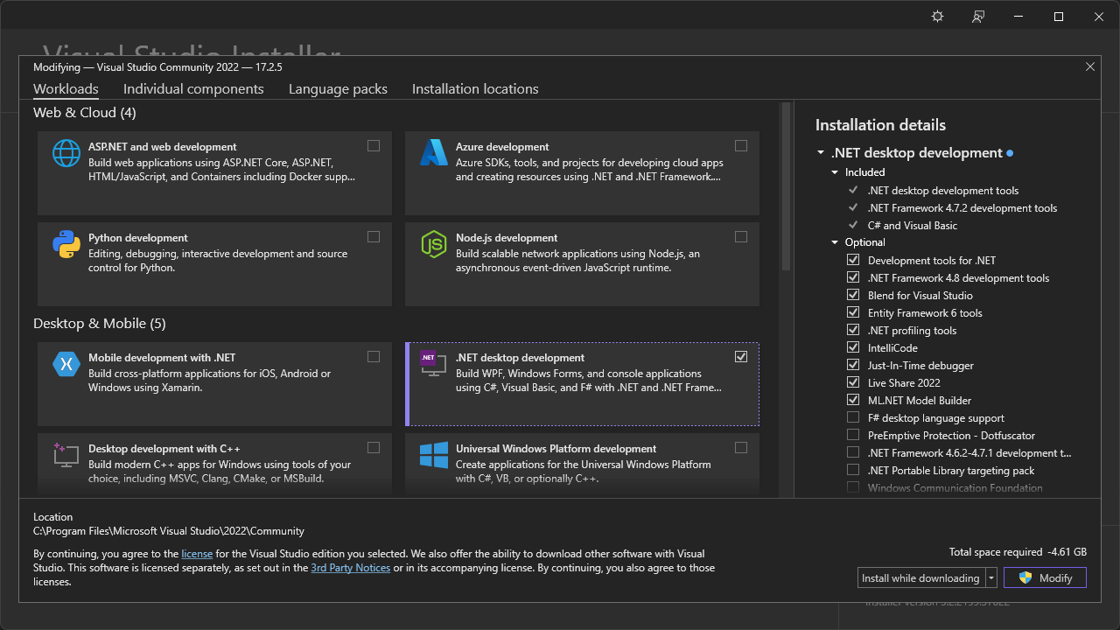Collapse the Included section
Screen dimensions: 1120x630
836,172
